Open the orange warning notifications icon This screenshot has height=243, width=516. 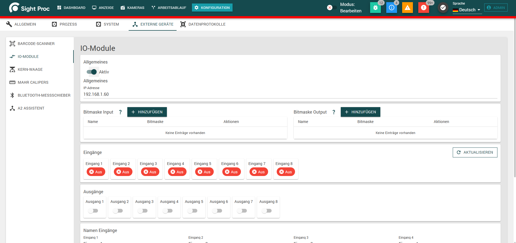click(x=408, y=8)
